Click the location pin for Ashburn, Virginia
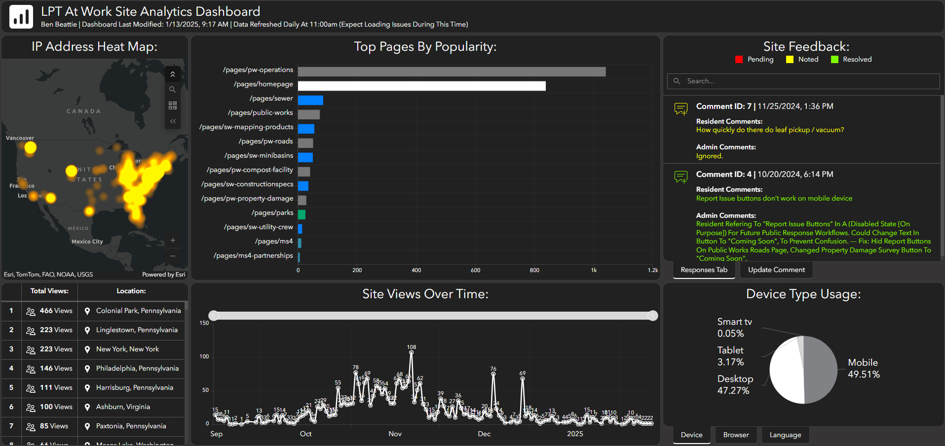Screen dimensions: 945x446 (x=88, y=407)
